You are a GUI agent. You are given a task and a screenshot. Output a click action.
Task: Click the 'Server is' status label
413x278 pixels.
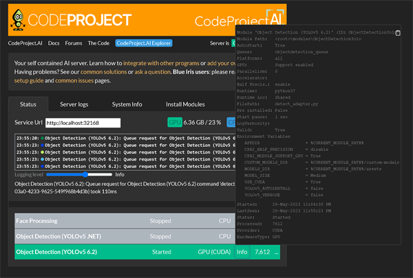pyautogui.click(x=220, y=43)
